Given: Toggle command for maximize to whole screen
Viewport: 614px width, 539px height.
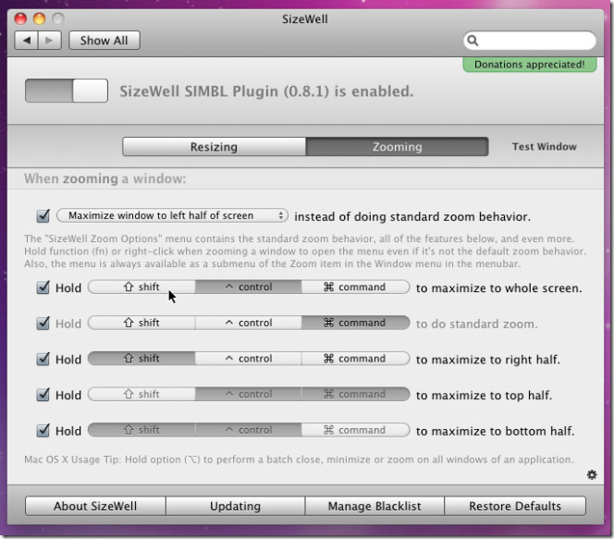Looking at the screenshot, I should click(356, 287).
